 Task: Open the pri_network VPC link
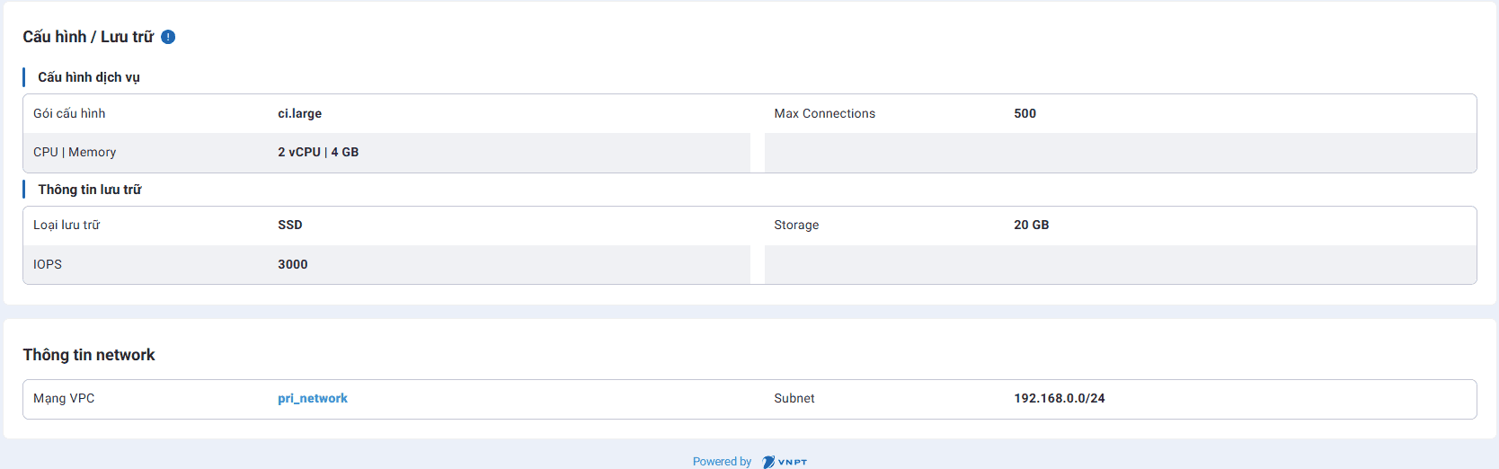313,398
